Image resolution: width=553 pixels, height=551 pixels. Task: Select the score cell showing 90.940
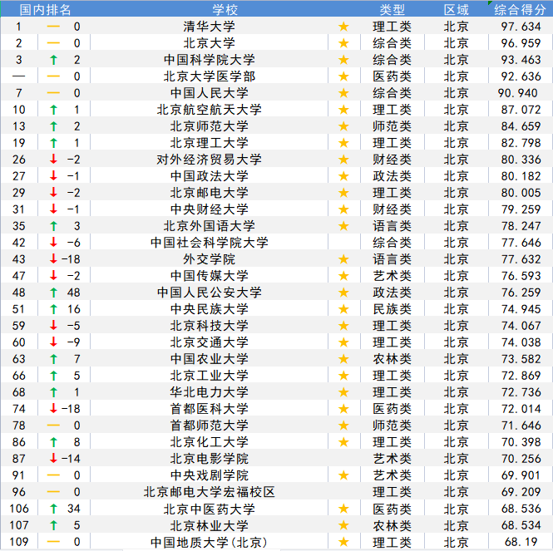click(x=517, y=93)
